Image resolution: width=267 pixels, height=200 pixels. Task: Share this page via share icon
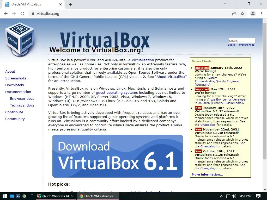234,14
